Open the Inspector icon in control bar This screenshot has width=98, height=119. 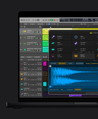24,20
